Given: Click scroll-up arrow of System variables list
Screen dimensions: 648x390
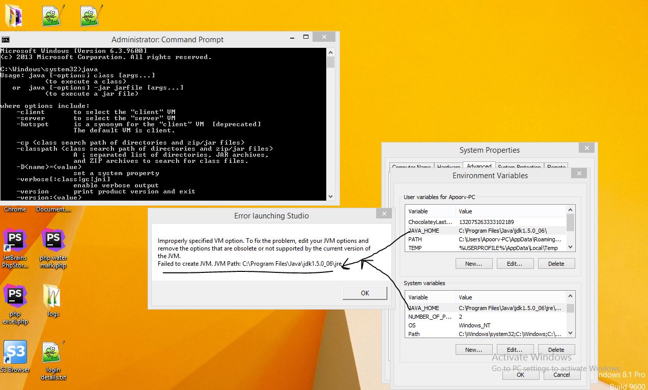Looking at the screenshot, I should (571, 296).
